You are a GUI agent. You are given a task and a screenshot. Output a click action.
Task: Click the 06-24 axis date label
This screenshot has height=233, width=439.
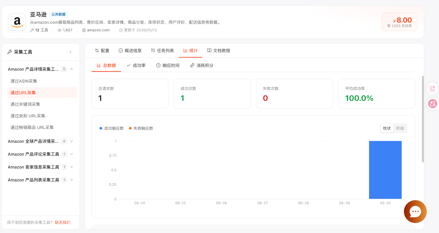point(140,203)
